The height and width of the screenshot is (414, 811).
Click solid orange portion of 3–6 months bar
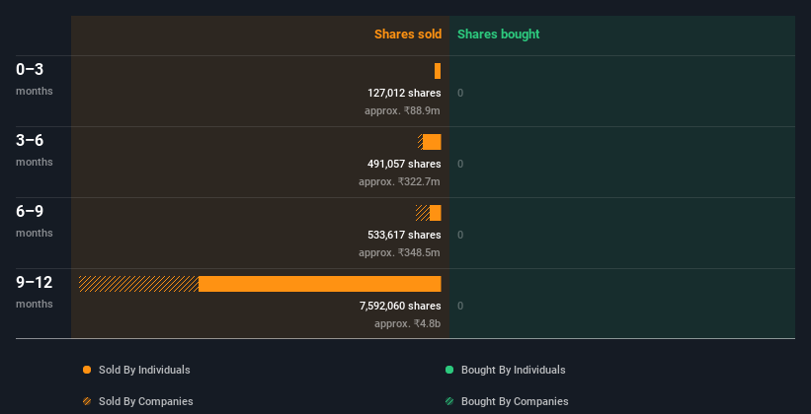coord(432,142)
